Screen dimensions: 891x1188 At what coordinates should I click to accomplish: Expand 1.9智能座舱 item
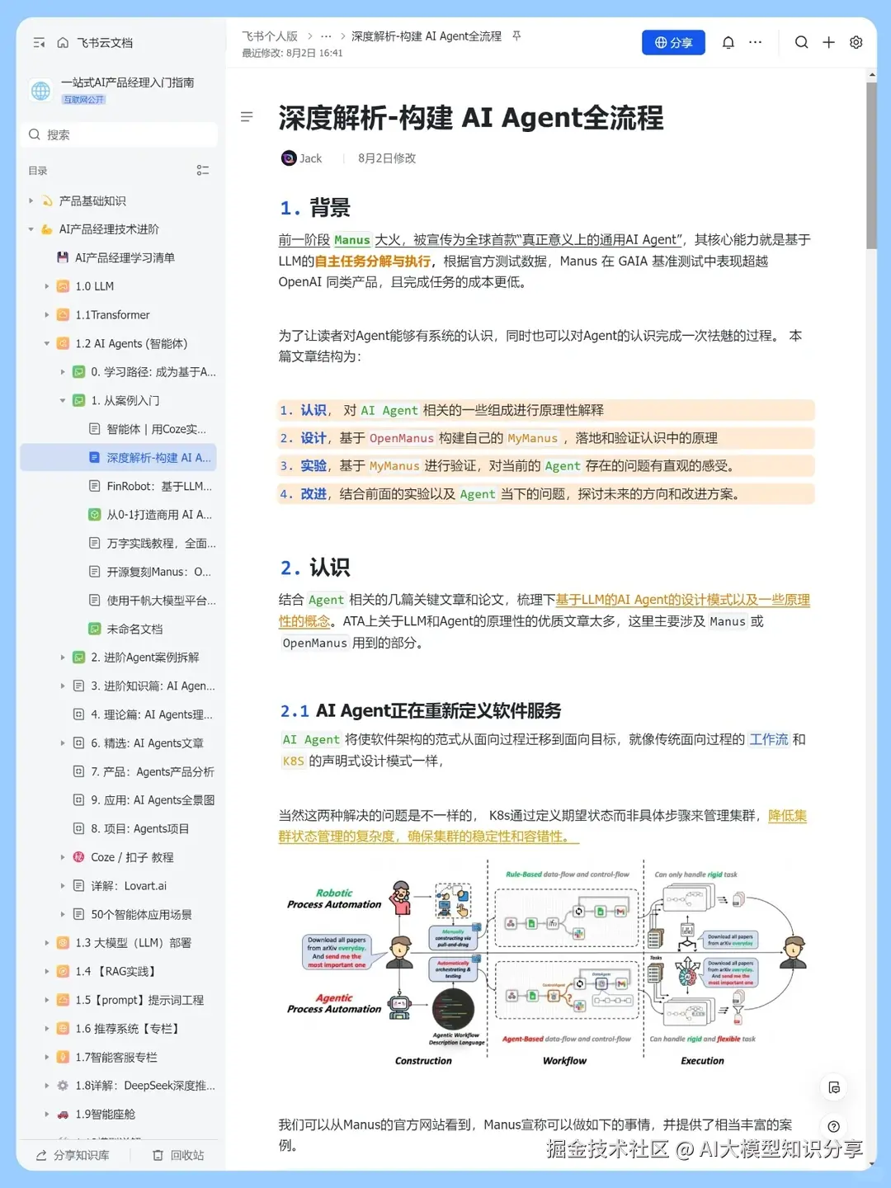coord(47,1115)
